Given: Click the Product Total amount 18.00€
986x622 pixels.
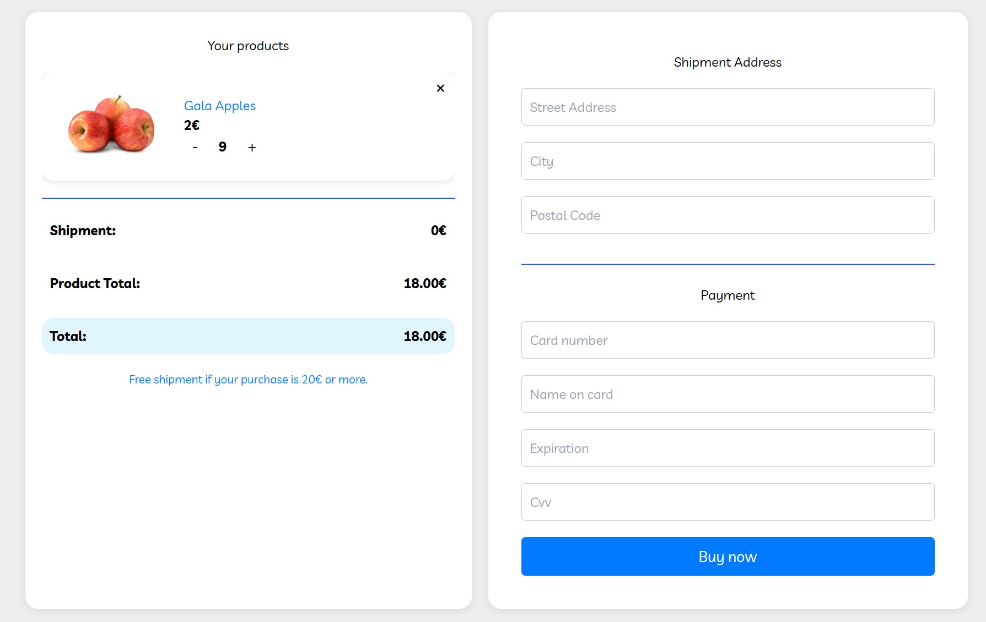Looking at the screenshot, I should 424,283.
